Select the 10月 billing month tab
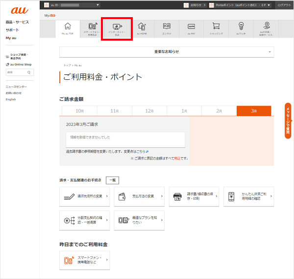 point(80,111)
